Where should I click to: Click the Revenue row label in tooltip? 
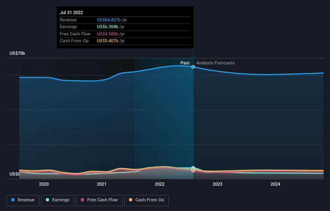pos(68,20)
